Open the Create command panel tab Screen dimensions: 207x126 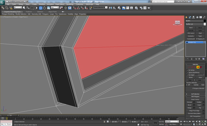pyautogui.click(x=186, y=17)
